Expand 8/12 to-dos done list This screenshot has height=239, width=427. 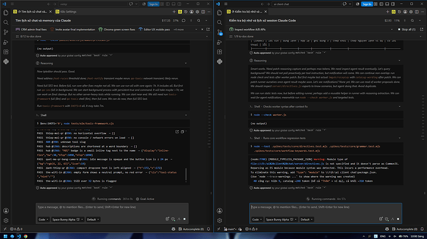(111, 36)
